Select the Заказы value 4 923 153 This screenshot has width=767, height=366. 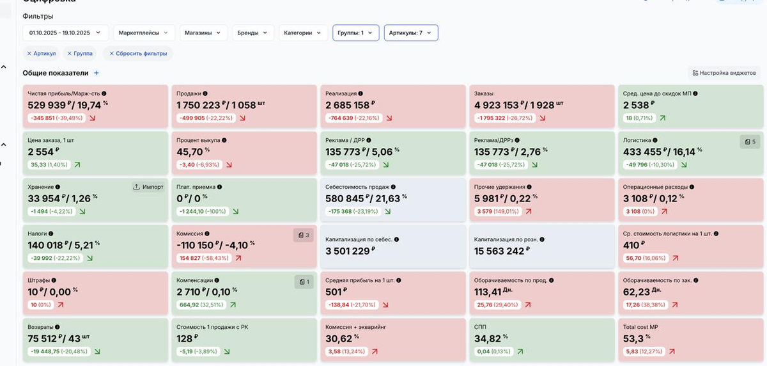(x=497, y=105)
